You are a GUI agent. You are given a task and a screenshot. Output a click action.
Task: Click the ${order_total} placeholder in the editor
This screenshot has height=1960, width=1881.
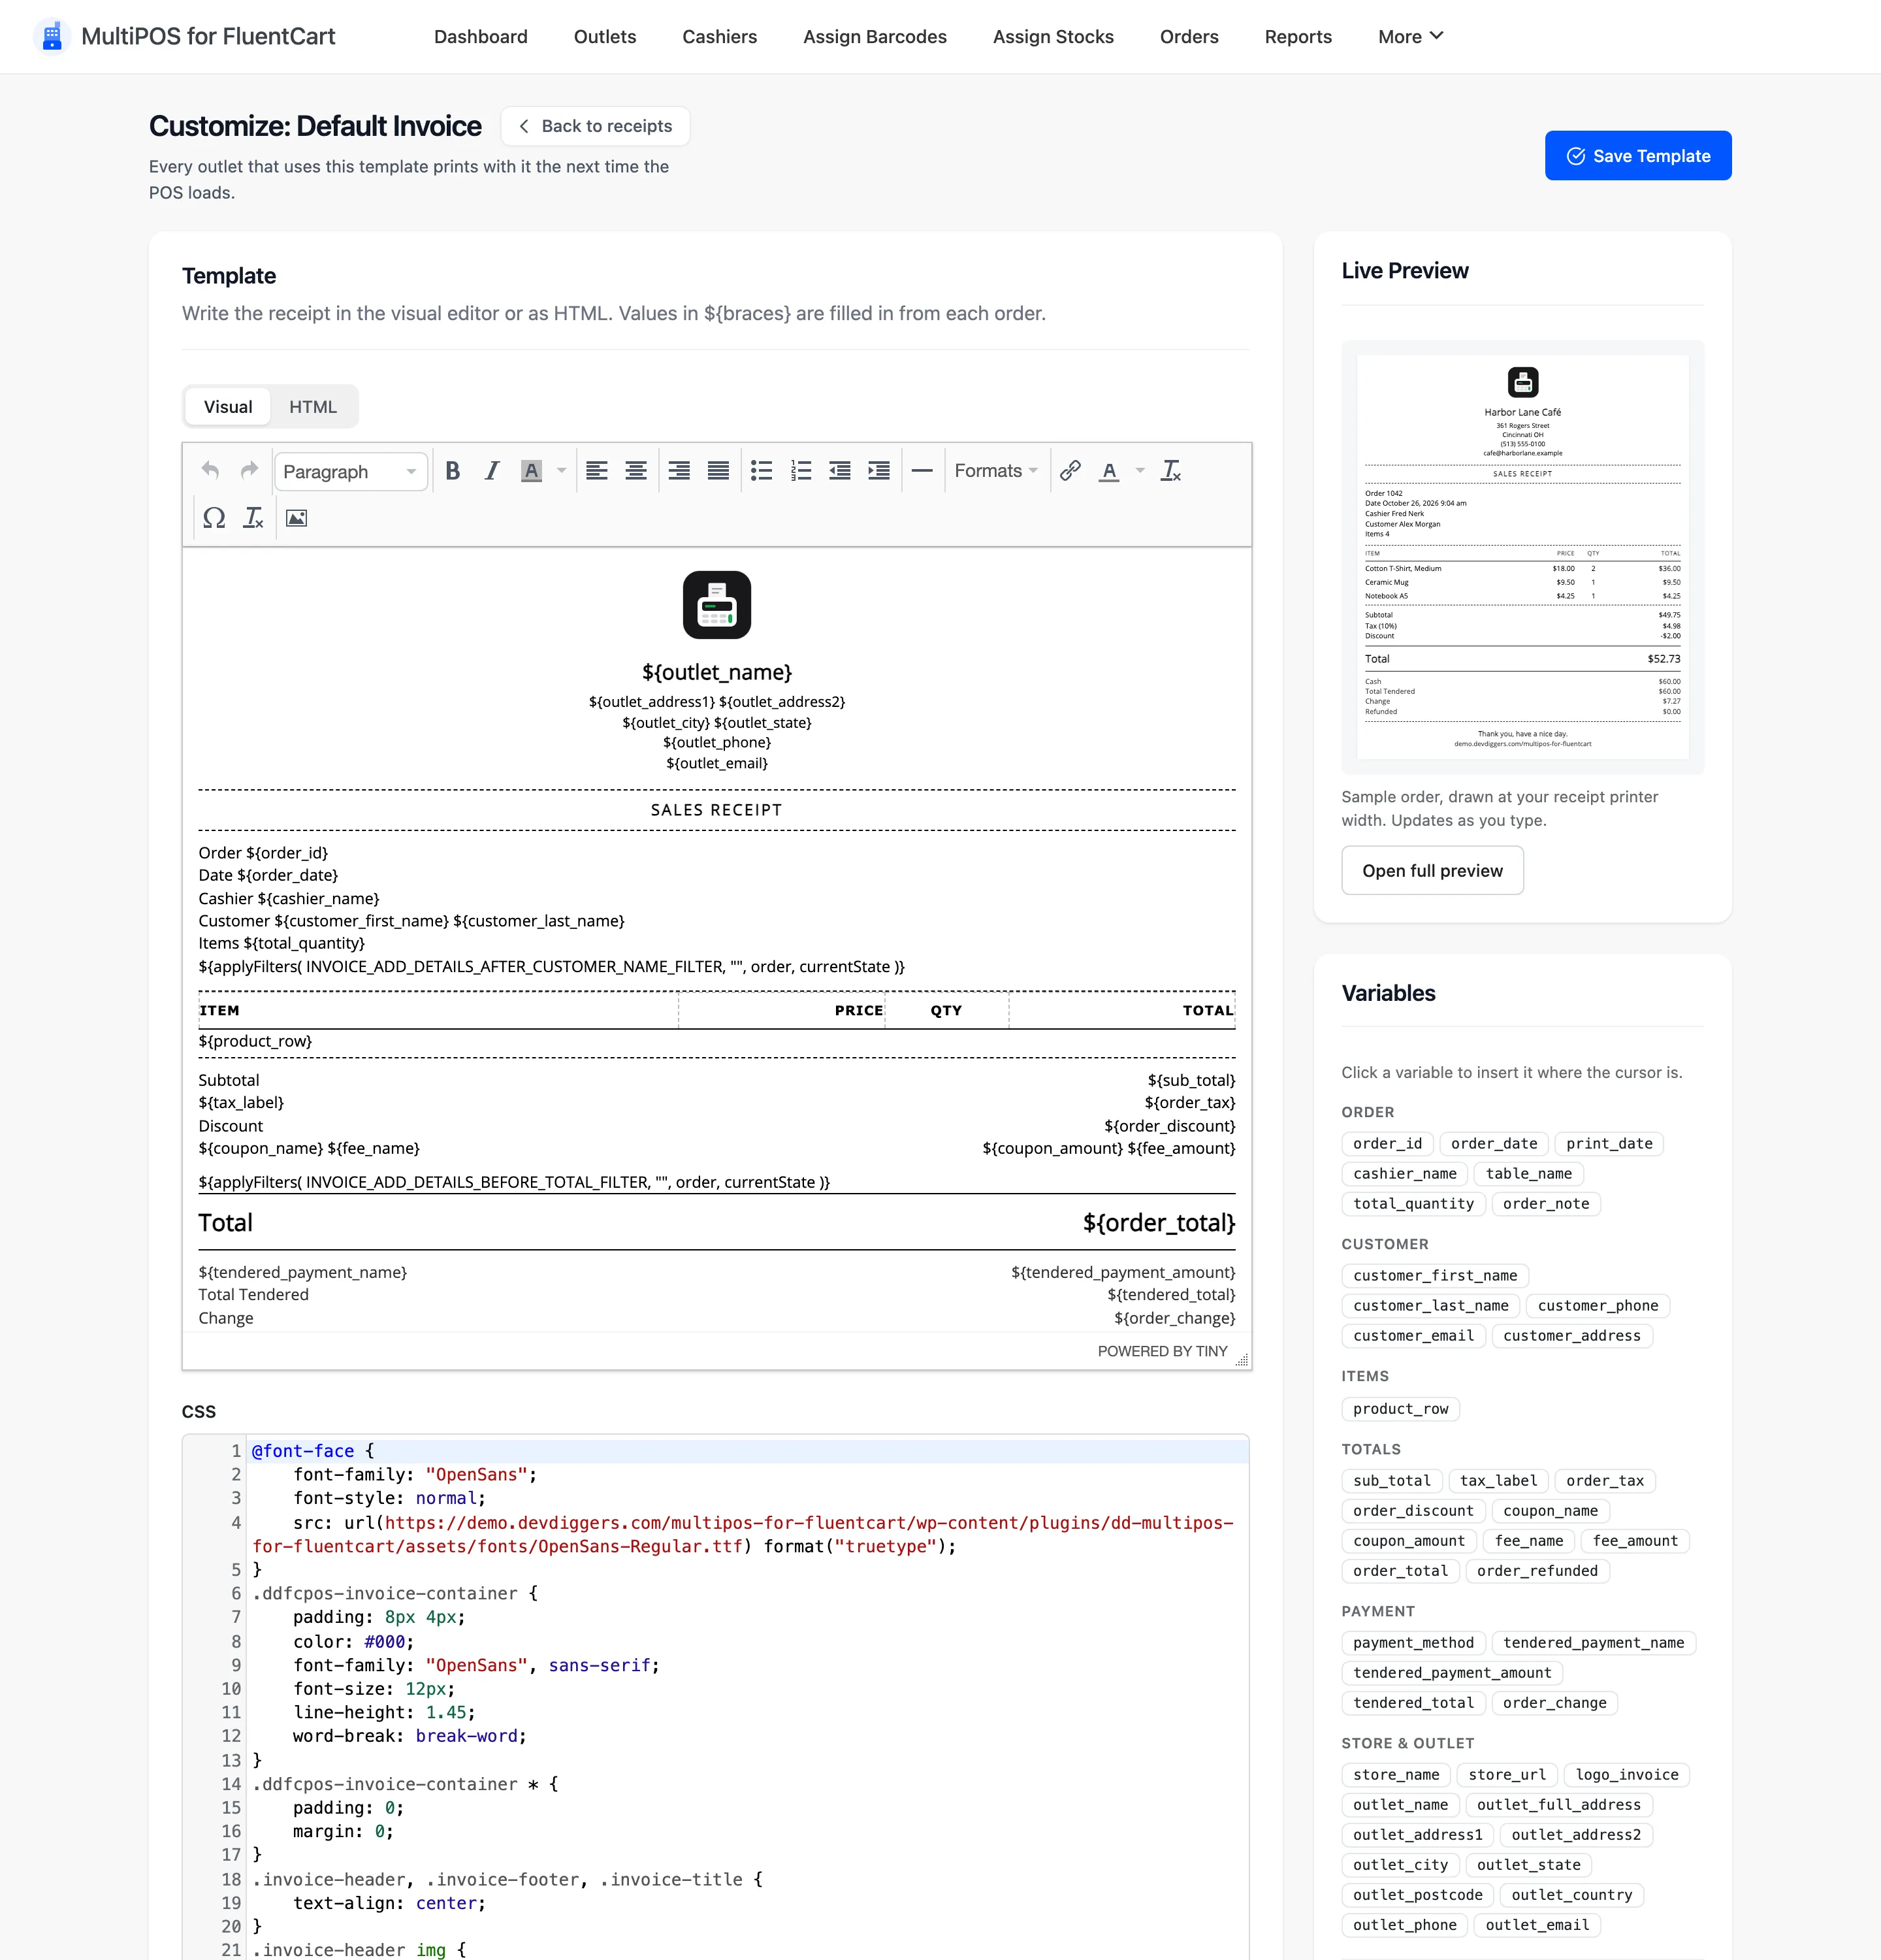pyautogui.click(x=1159, y=1223)
